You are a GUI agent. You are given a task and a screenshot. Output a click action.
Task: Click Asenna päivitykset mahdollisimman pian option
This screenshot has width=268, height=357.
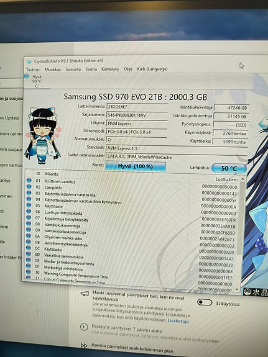click(132, 348)
